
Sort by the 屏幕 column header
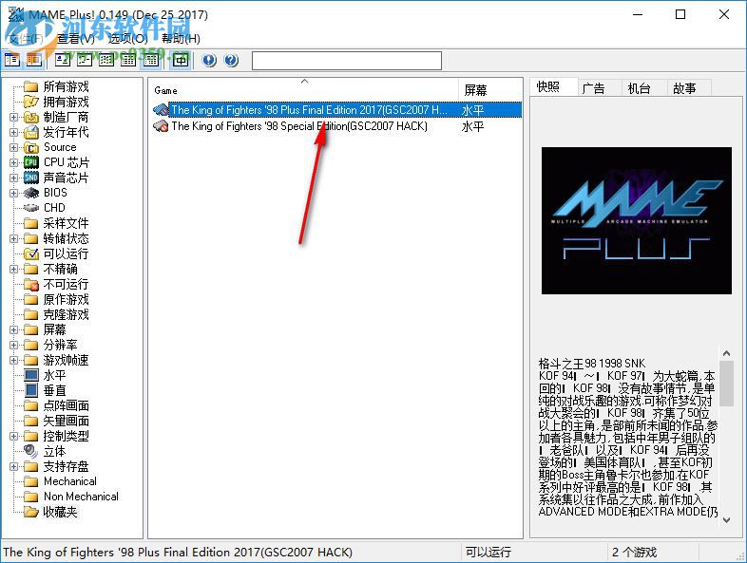click(490, 90)
